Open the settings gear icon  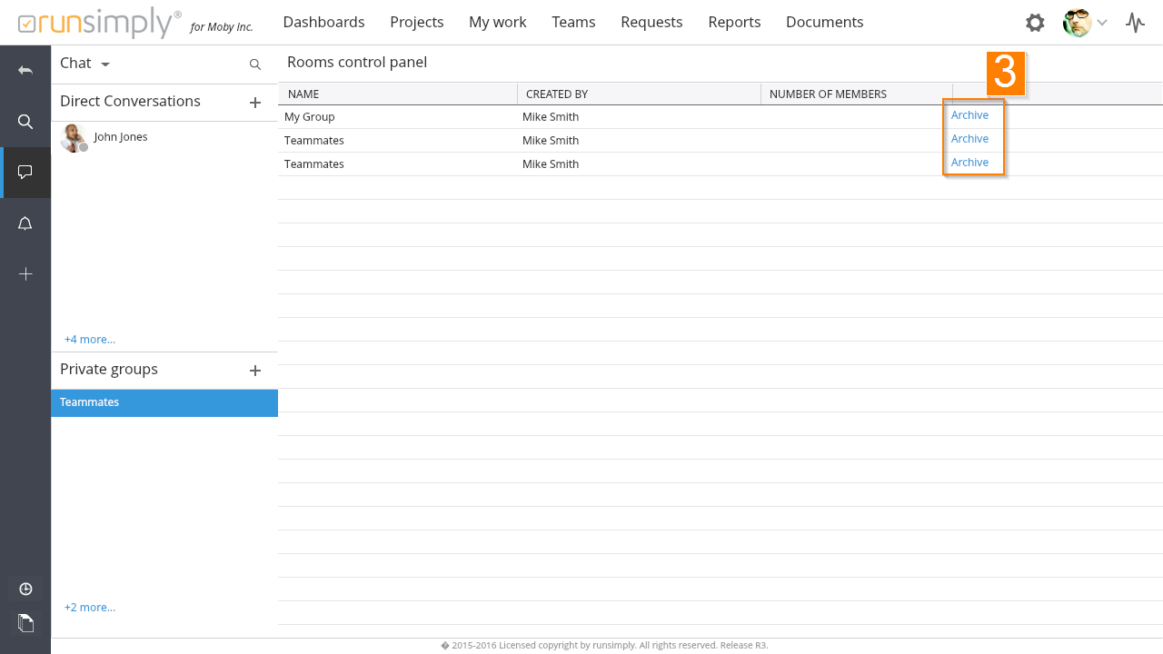[1035, 23]
